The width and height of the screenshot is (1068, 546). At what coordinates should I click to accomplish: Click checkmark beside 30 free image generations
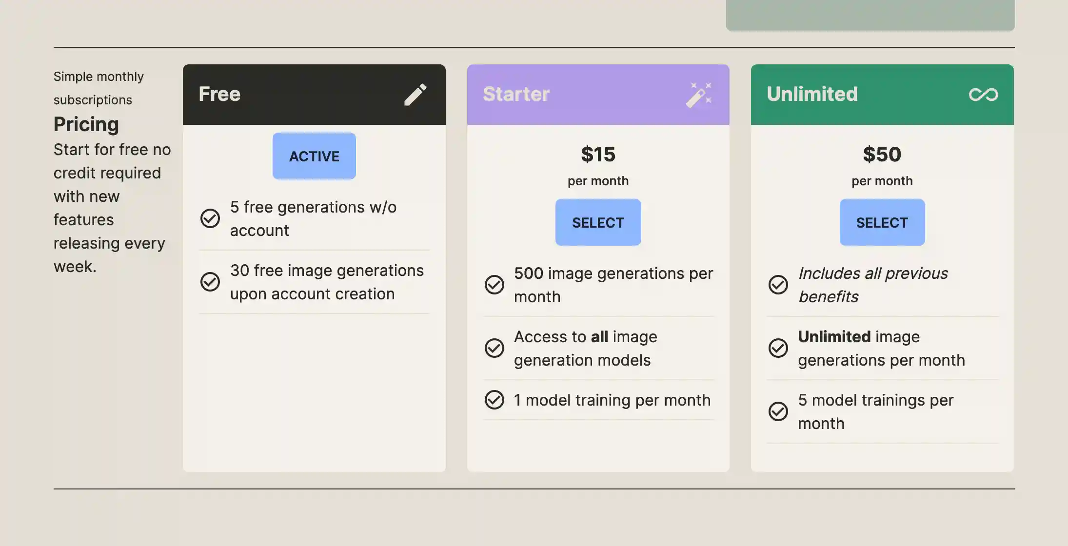coord(210,282)
